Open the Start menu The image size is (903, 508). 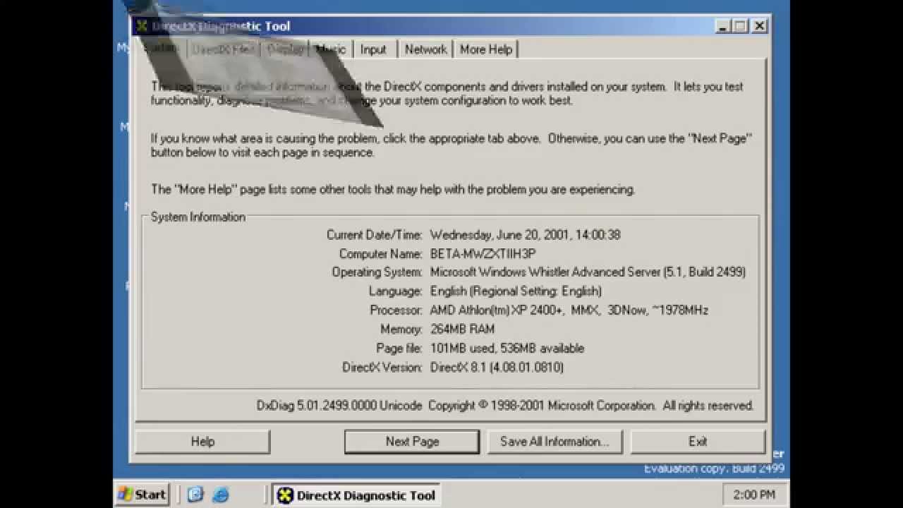[x=143, y=495]
